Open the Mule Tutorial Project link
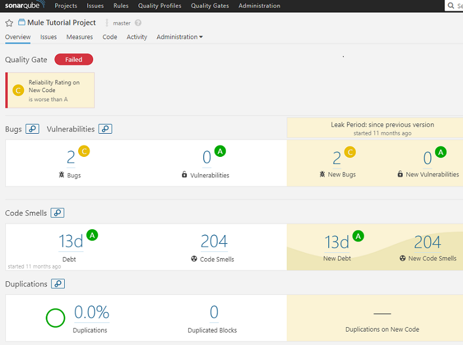Image resolution: width=463 pixels, height=345 pixels. [x=61, y=23]
